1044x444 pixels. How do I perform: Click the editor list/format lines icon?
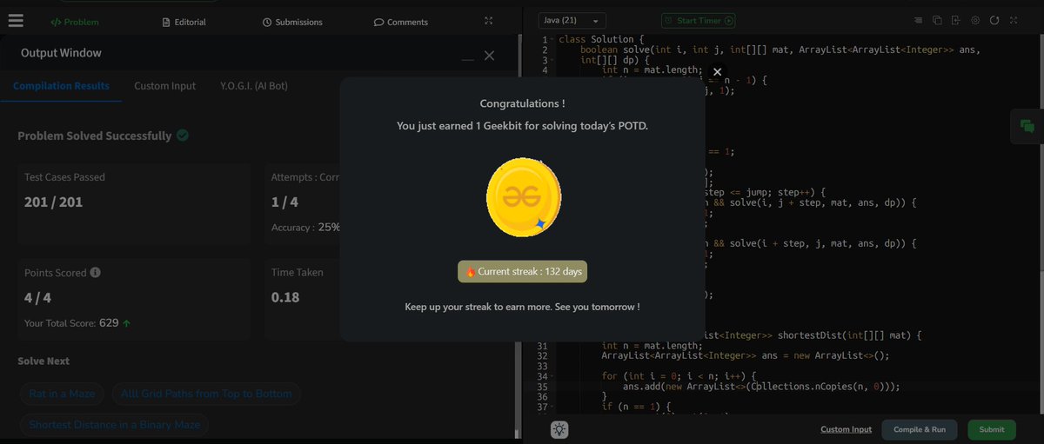coord(919,20)
